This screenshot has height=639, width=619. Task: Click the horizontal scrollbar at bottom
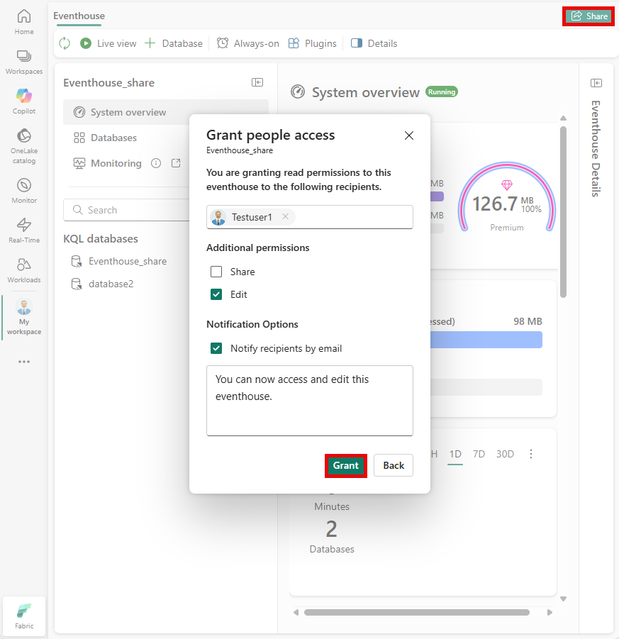pos(416,612)
